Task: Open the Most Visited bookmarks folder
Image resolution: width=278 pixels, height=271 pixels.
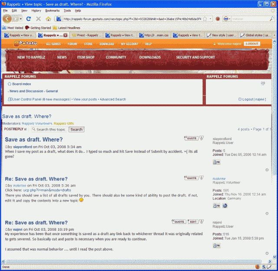Action: coord(13,28)
